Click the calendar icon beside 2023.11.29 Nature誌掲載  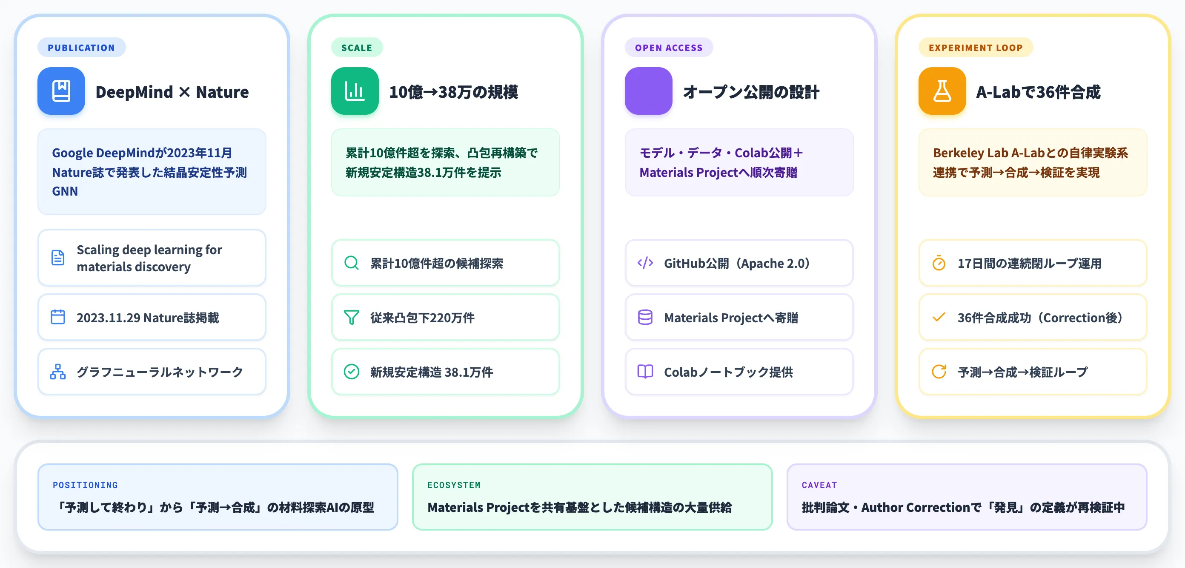(58, 317)
